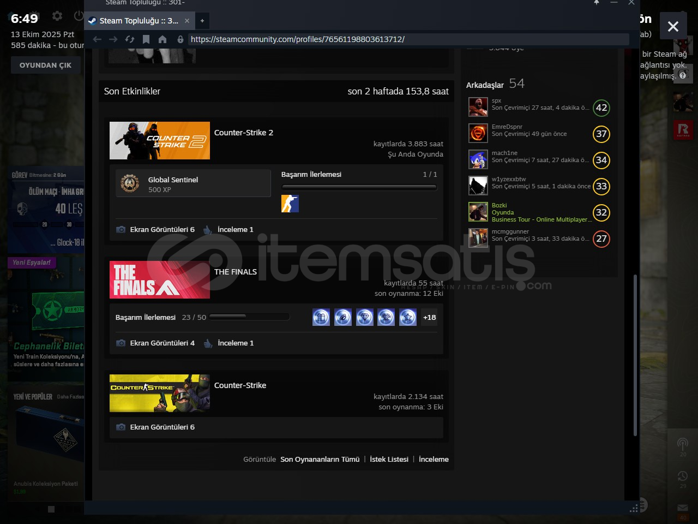Screen dimensions: 698x524
Task: Click the 'son 2 haftada 153,8 saat' text
Action: click(x=398, y=91)
